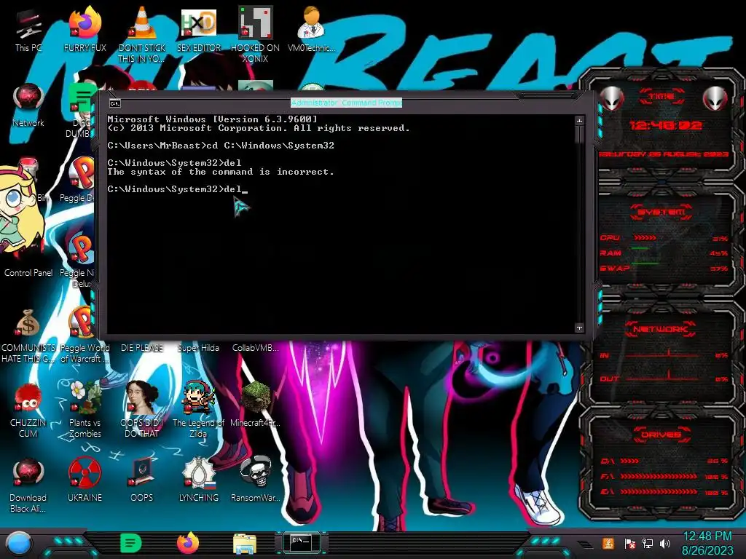
Task: Click the syntax is incorrect error line
Action: (x=221, y=172)
